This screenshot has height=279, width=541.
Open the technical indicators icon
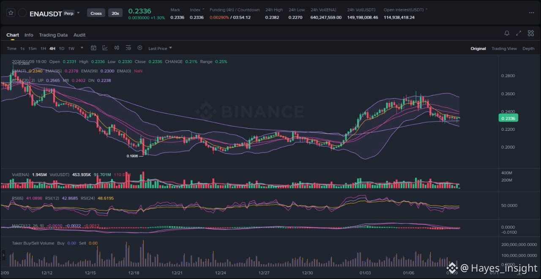(x=105, y=48)
